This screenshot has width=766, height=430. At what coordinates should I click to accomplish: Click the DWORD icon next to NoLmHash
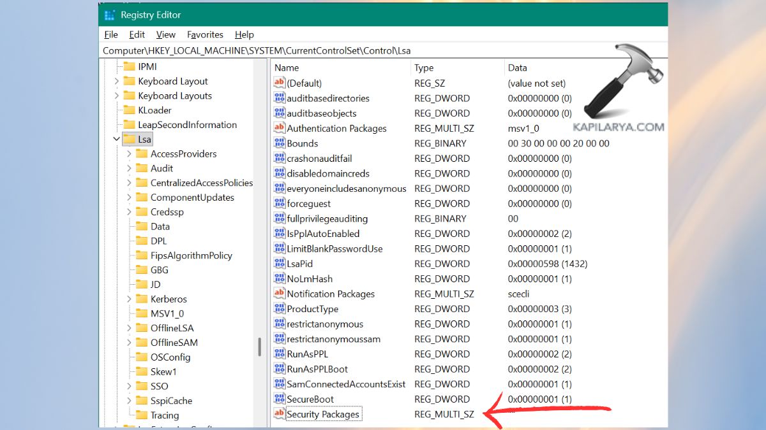pos(279,278)
